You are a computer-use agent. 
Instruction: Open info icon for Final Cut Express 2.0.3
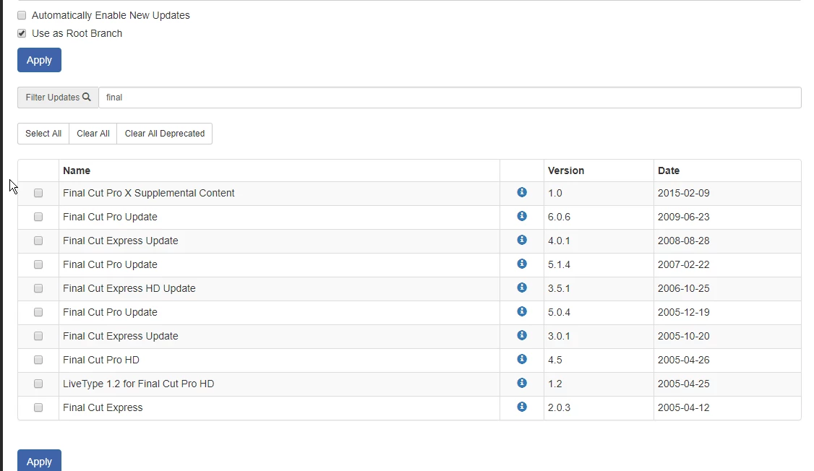pos(522,407)
